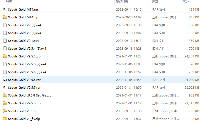This screenshot has width=213, height=131.
Task: Click the 25,080 KB size cell
Action: 192,80
